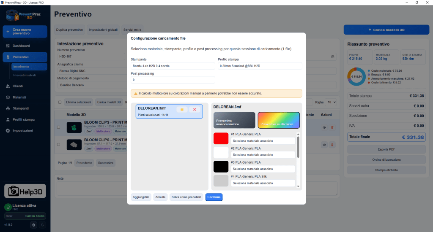Click the Dashboard grid icon in sidebar
Image resolution: width=433 pixels, height=232 pixels.
coord(8,46)
